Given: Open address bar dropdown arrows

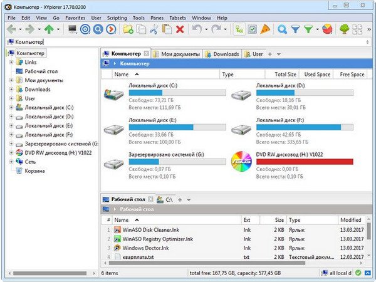Looking at the screenshot, I should coord(367,42).
